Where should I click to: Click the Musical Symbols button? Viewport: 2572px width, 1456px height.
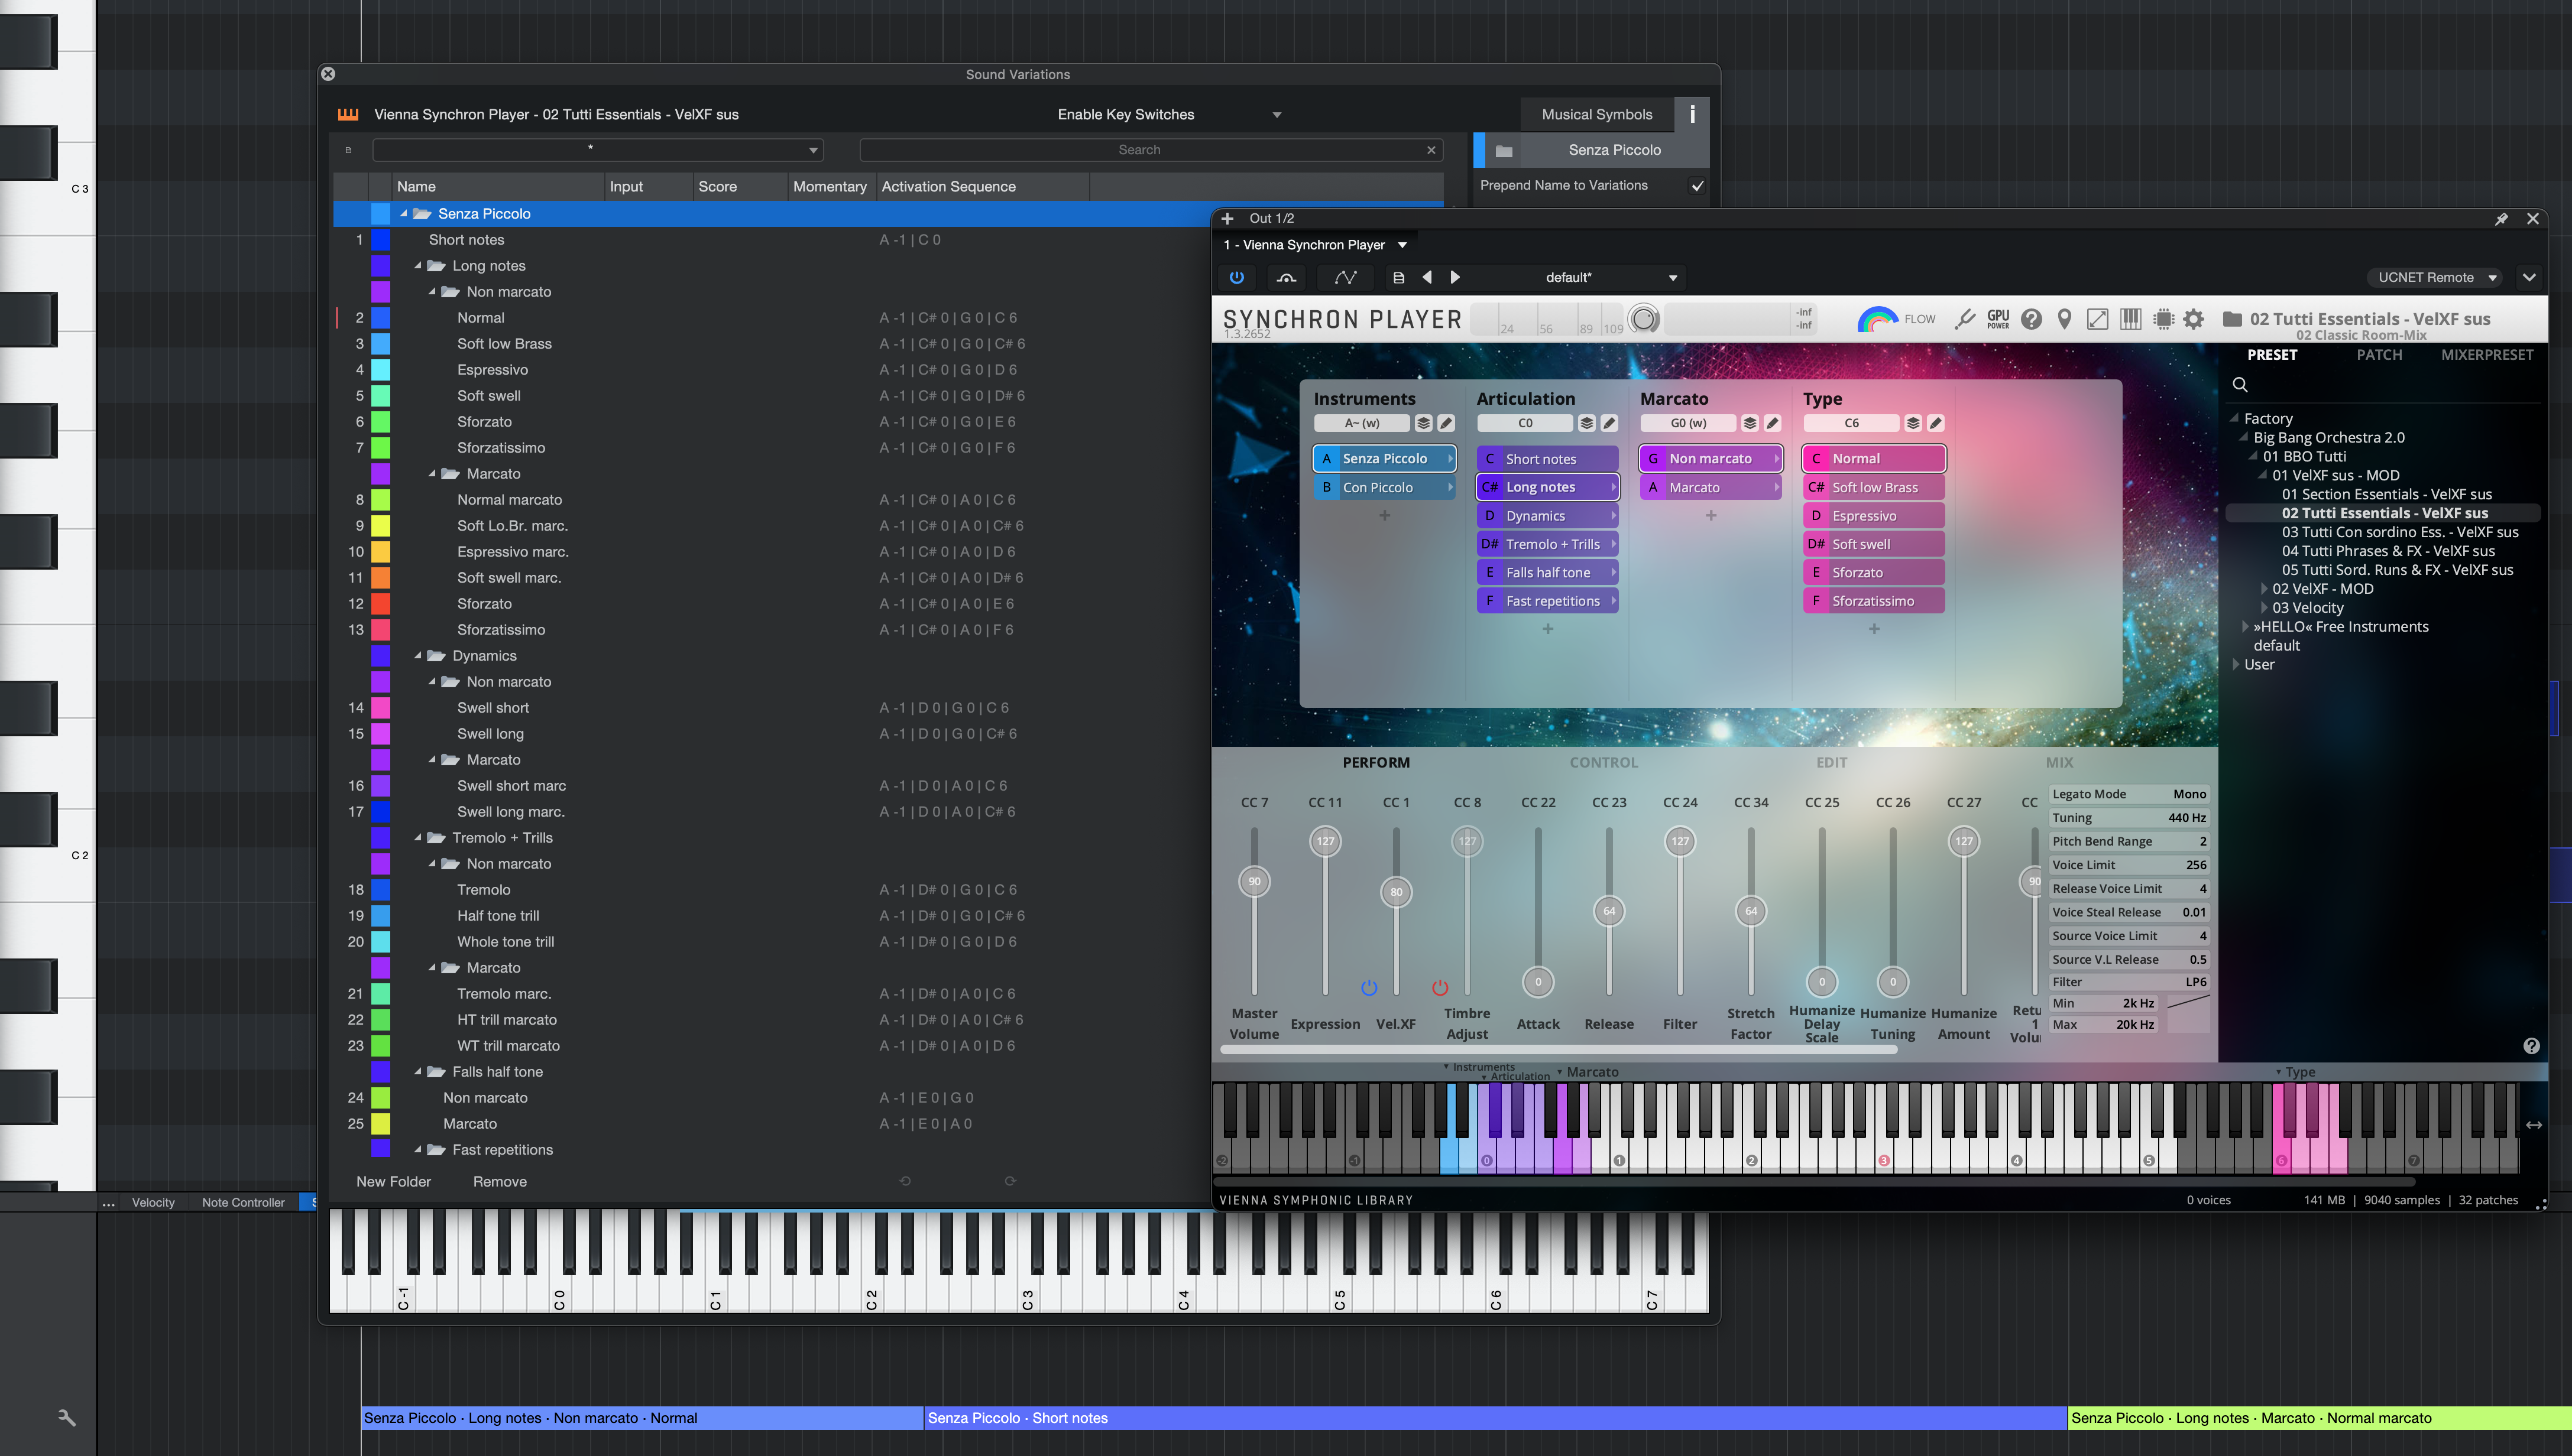pos(1596,114)
